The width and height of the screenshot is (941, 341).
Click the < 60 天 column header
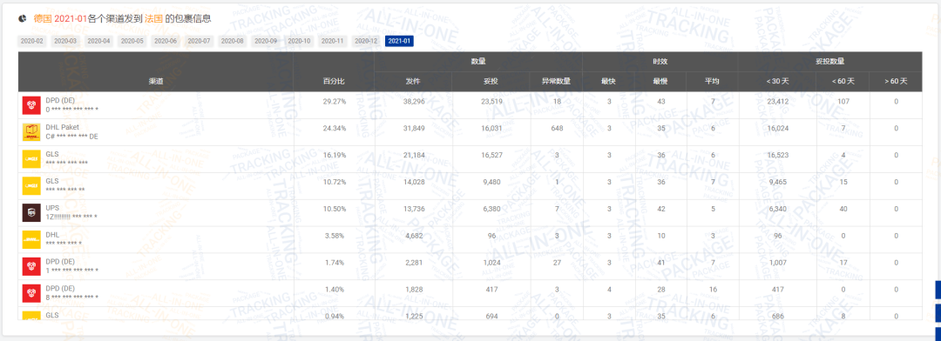[843, 81]
